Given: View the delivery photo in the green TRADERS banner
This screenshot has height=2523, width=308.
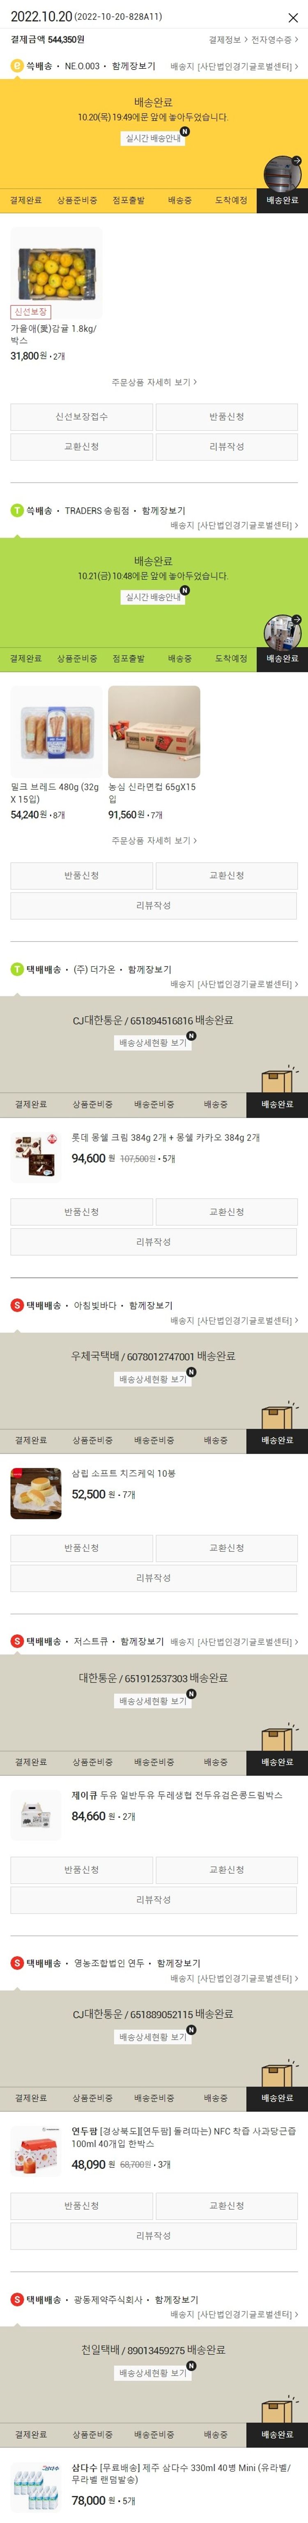Looking at the screenshot, I should [283, 632].
